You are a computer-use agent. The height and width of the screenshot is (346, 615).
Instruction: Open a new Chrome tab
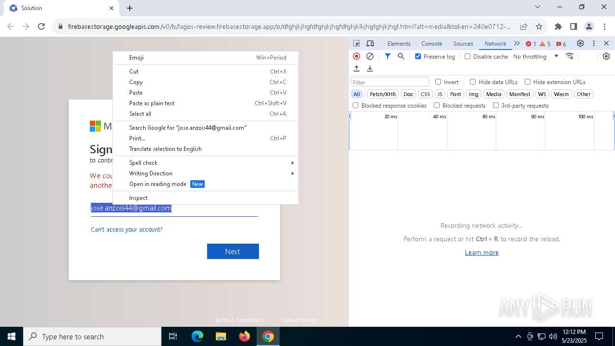[130, 8]
